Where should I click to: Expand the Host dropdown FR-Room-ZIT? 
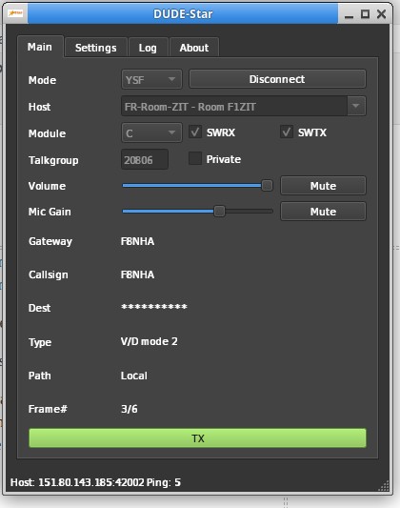coord(244,106)
